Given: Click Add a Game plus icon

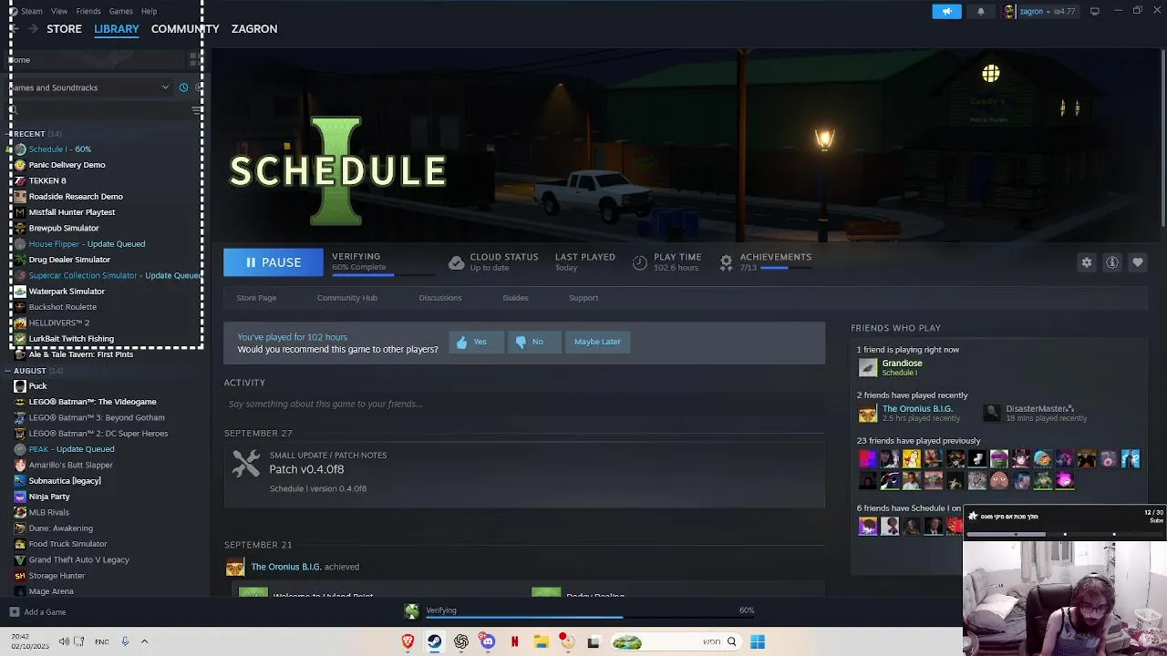Looking at the screenshot, I should point(14,612).
